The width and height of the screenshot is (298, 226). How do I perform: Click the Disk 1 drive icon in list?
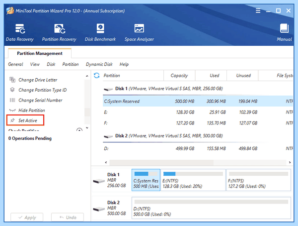(x=108, y=89)
